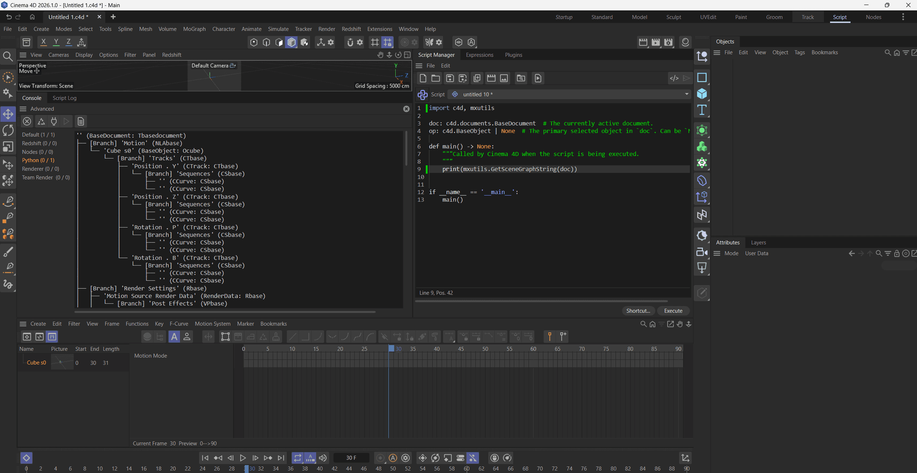Clear the console with the X-circle icon
The height and width of the screenshot is (473, 917).
27,121
